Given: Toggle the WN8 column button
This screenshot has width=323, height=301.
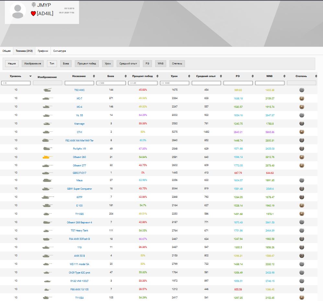Looking at the screenshot, I should coord(160,63).
